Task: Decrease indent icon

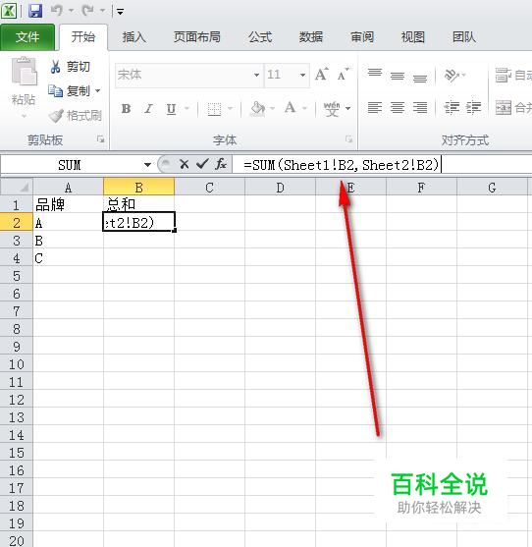Action: click(452, 107)
